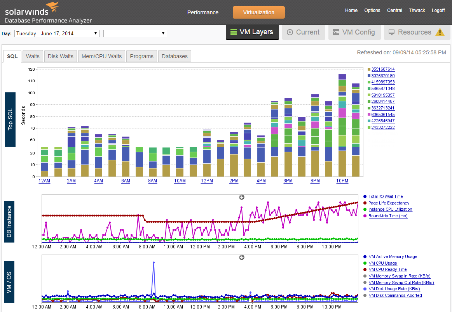Open the Round-trip Time (ms) metric link
Image resolution: width=452 pixels, height=312 pixels.
[388, 216]
